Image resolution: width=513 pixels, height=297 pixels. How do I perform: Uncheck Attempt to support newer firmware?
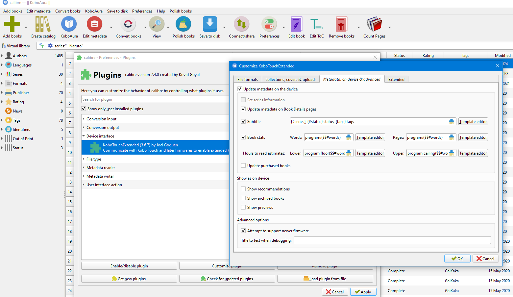tap(243, 231)
